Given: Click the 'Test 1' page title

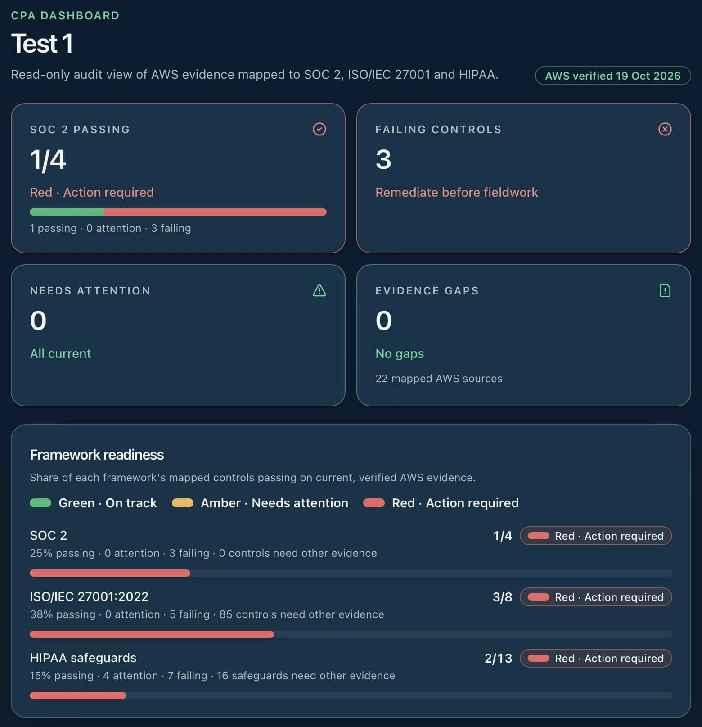Looking at the screenshot, I should pyautogui.click(x=42, y=44).
